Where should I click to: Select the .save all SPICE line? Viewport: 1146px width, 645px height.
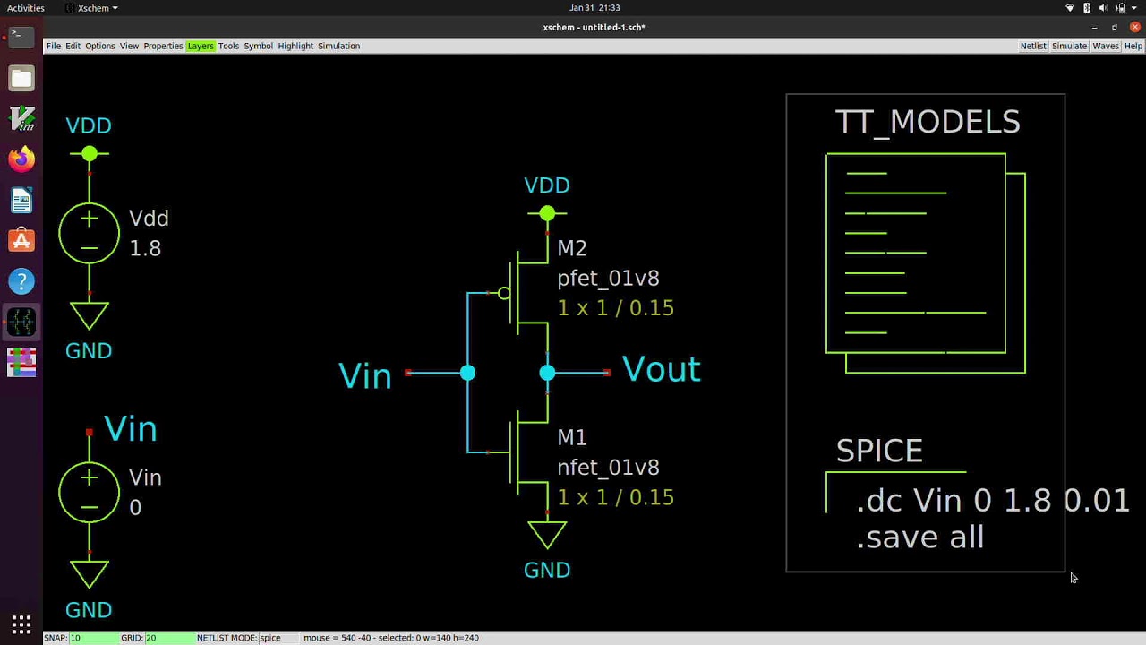[x=920, y=537]
